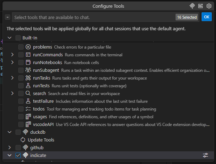Enable the runTasks checkbox

[x=21, y=78]
